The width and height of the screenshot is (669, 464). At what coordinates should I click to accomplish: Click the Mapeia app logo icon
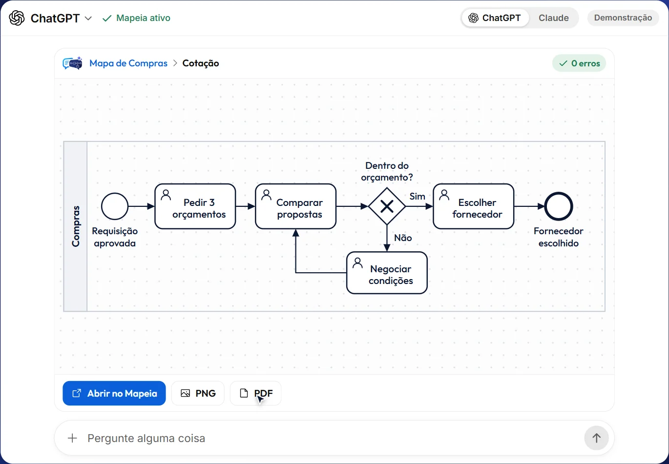[x=72, y=63]
